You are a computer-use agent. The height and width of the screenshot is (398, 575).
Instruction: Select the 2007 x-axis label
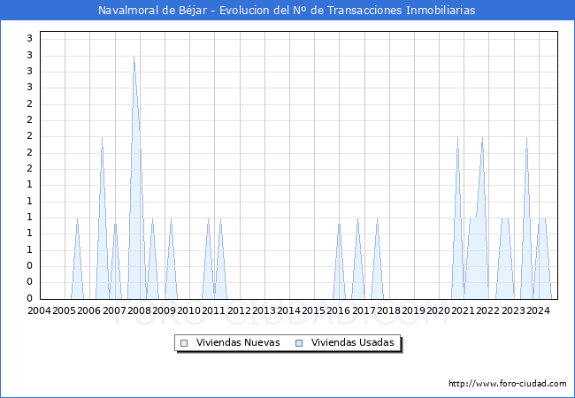click(114, 310)
